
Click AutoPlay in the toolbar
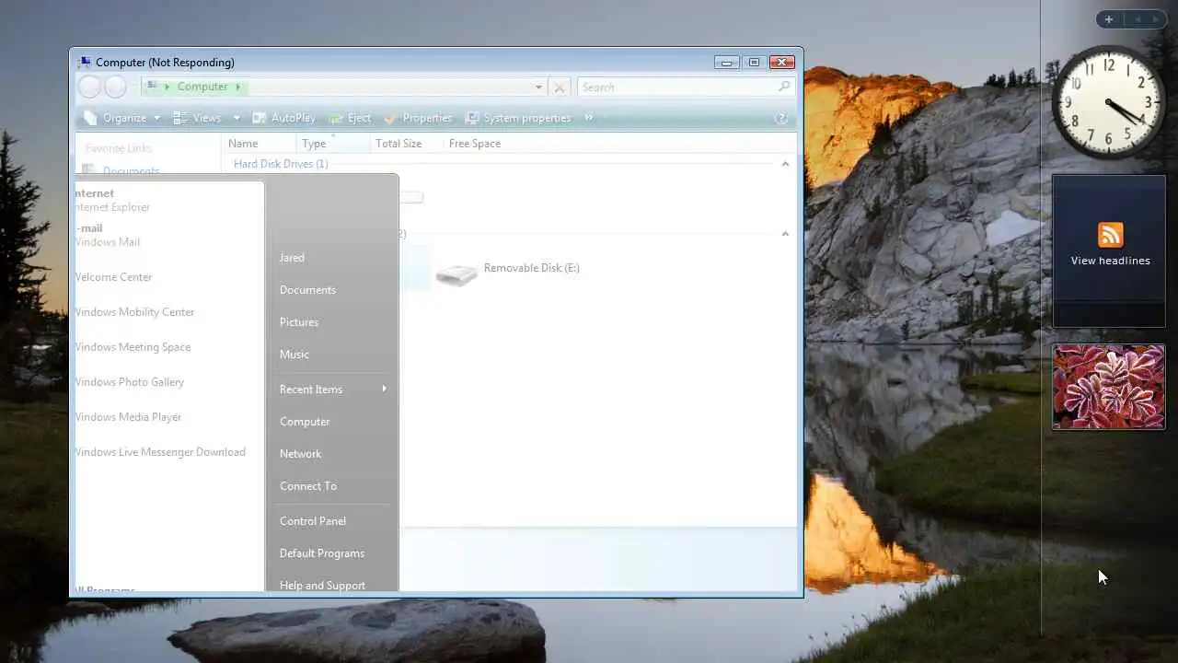[283, 118]
